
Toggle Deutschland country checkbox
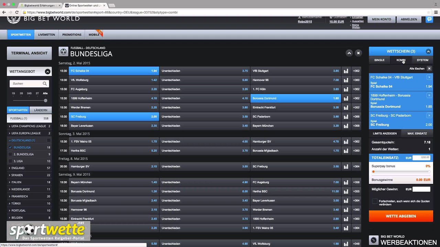pyautogui.click(x=48, y=140)
